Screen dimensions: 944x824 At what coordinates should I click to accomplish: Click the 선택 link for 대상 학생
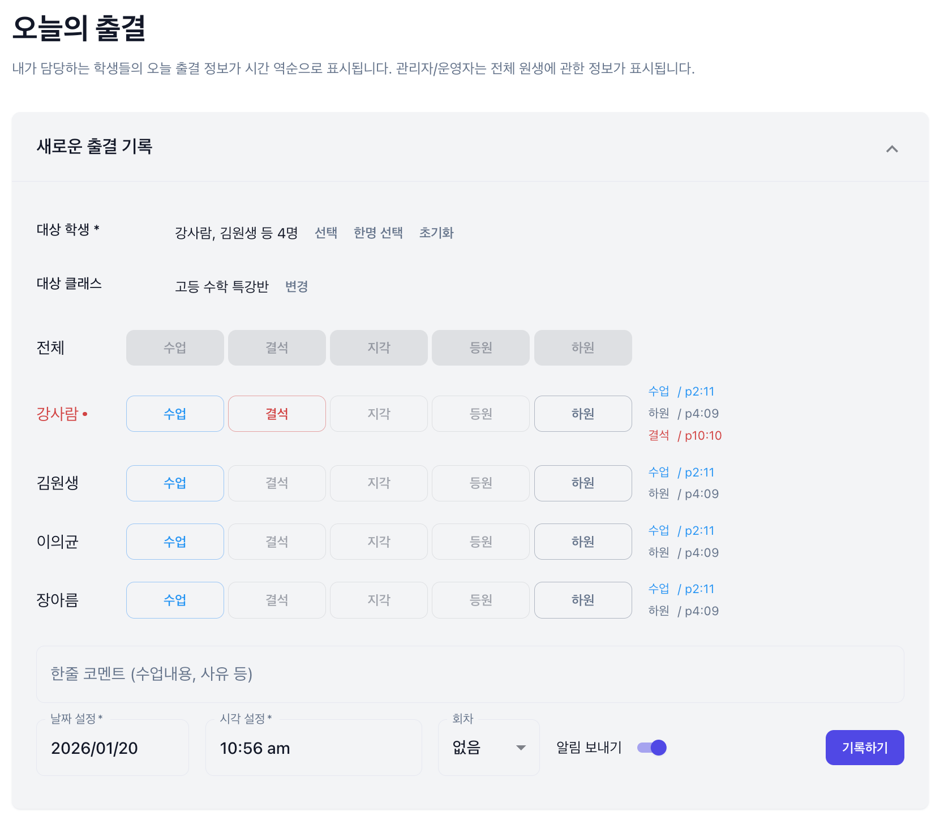coord(326,233)
